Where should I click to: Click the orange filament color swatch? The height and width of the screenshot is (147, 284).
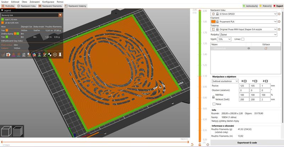pos(213,22)
